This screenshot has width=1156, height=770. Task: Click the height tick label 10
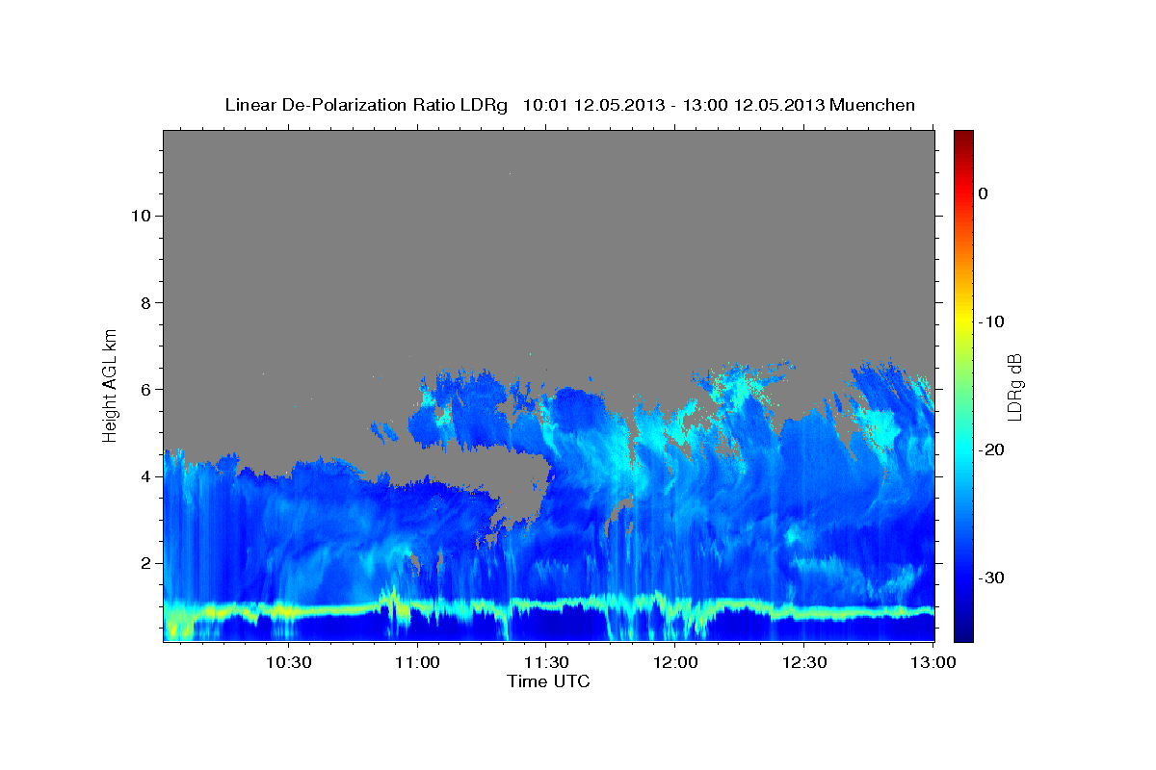[140, 216]
